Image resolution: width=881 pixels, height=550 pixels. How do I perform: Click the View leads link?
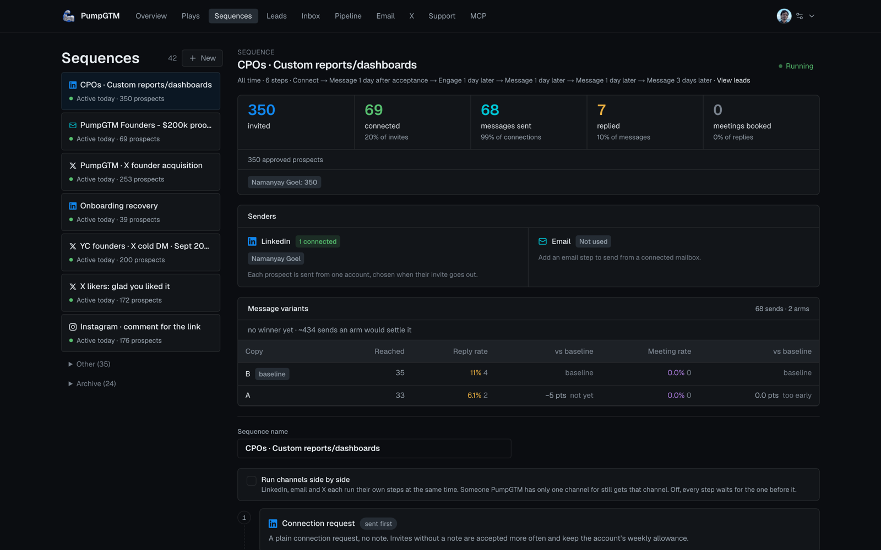[x=733, y=80]
